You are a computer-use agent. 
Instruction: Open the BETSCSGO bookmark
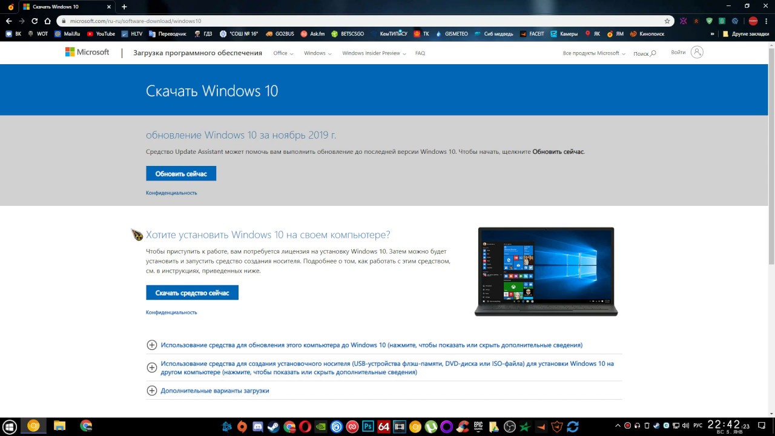[x=348, y=34]
